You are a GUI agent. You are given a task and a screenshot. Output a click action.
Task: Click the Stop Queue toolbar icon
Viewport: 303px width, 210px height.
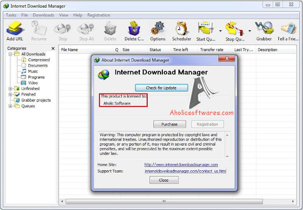point(234,28)
